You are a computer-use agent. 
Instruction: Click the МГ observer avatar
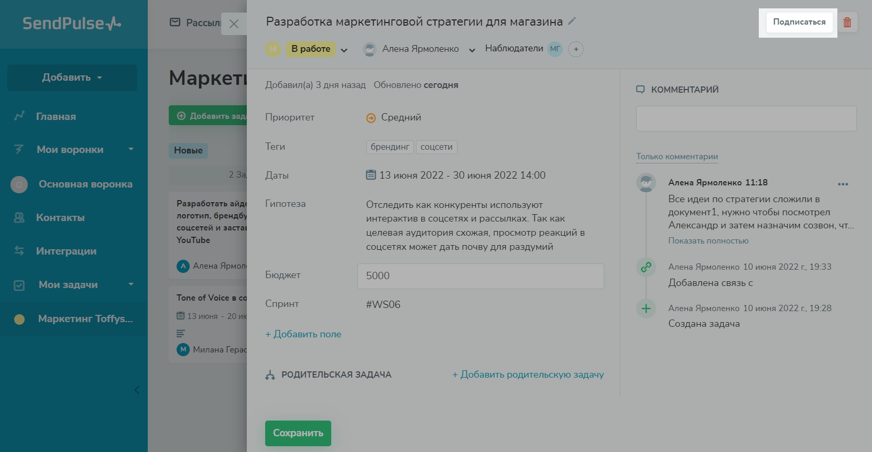click(555, 49)
